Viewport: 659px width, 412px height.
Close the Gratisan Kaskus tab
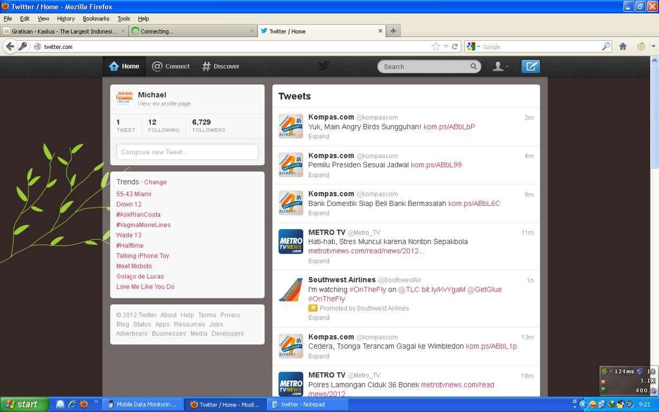click(123, 31)
